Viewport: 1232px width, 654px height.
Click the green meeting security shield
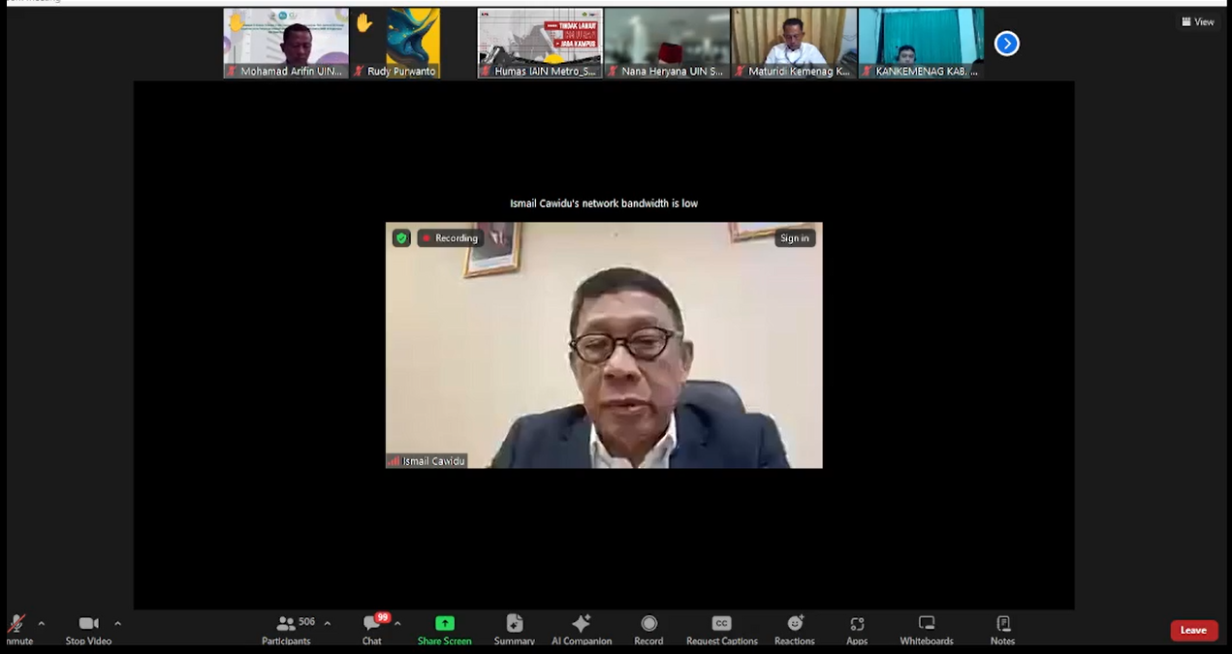click(400, 237)
